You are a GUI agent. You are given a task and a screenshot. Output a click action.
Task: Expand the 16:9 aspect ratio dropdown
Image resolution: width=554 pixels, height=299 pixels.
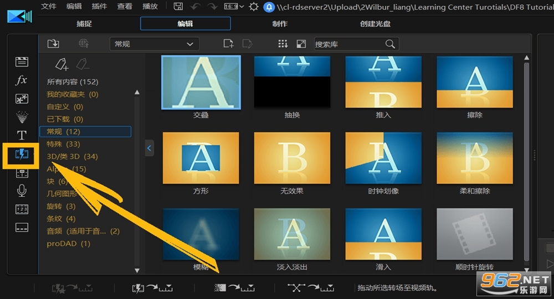click(x=234, y=6)
